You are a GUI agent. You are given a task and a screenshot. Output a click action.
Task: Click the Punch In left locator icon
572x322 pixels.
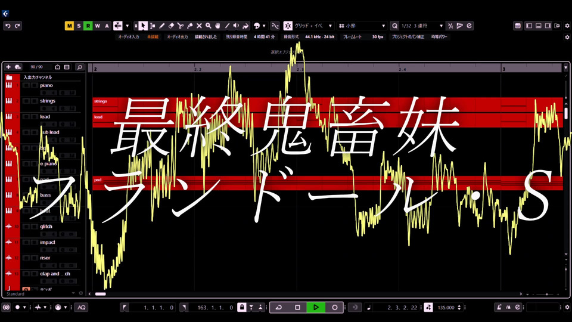(x=125, y=308)
